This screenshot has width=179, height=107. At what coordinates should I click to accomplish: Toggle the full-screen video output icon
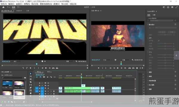(x=177, y=7)
